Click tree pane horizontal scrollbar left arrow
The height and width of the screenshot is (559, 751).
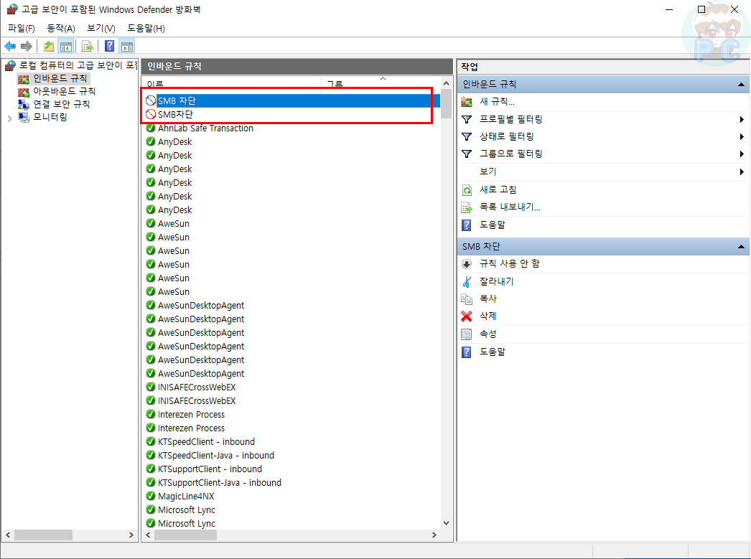pos(8,535)
